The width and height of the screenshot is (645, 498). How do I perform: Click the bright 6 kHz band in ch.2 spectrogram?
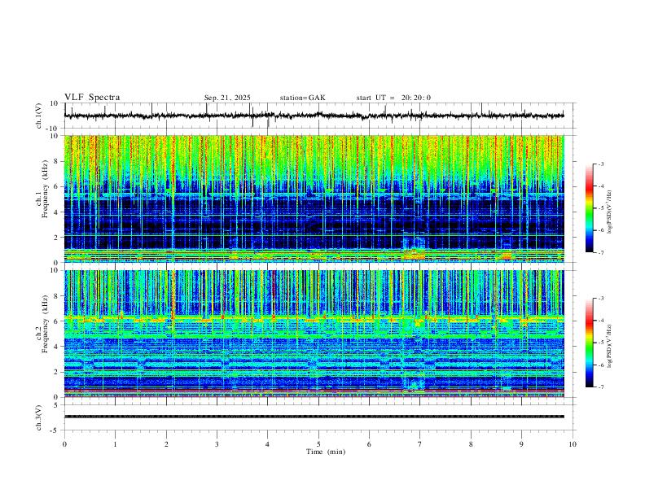(x=314, y=318)
